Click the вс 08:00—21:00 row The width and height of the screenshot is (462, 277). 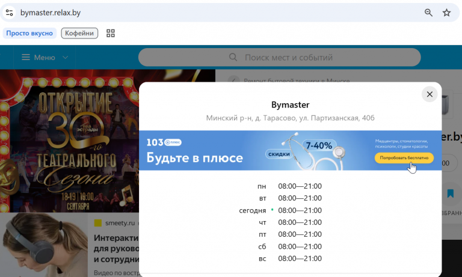coord(290,258)
